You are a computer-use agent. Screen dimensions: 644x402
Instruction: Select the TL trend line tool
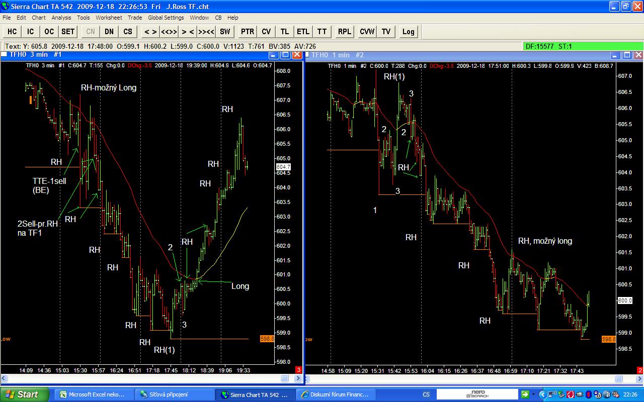(x=285, y=32)
